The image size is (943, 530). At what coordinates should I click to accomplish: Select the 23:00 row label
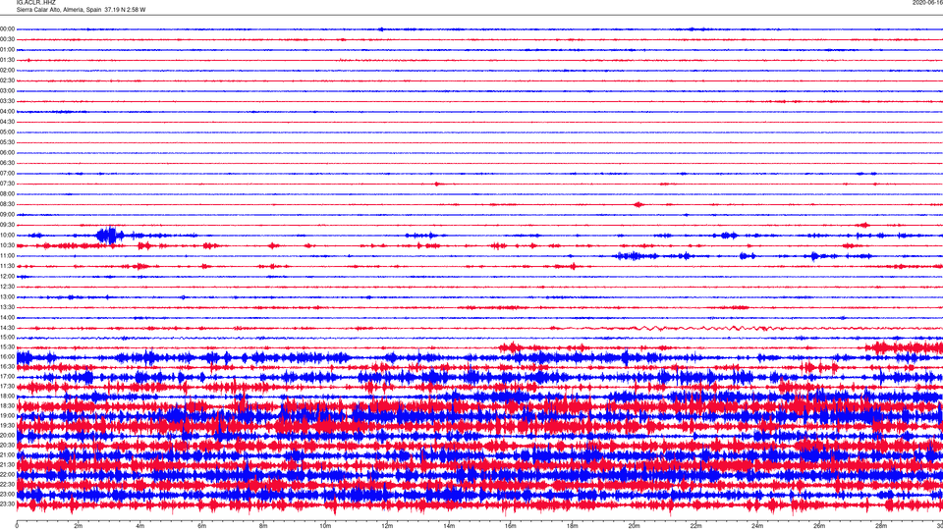(7, 495)
